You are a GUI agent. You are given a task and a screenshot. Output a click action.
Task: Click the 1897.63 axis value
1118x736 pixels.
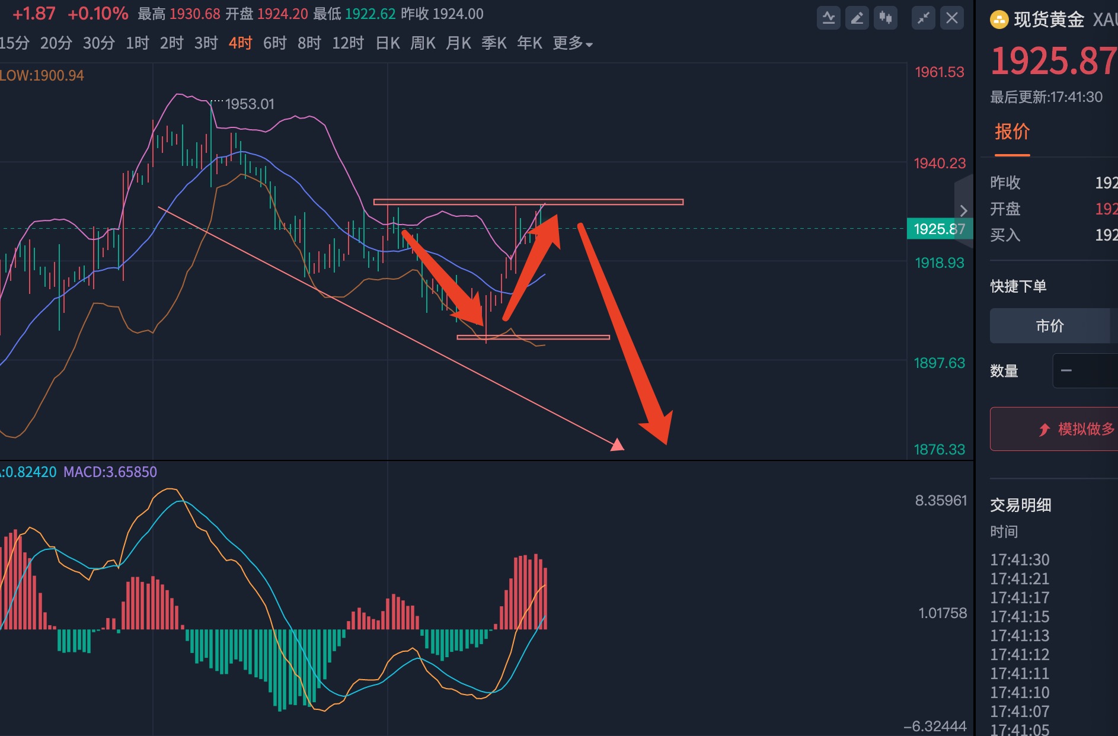940,363
